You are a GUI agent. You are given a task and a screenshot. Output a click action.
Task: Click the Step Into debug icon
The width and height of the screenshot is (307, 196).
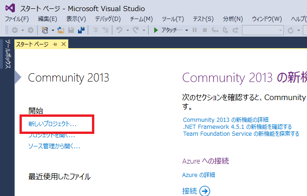pos(215,30)
